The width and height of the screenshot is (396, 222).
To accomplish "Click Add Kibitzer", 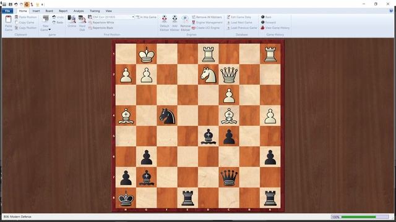I will click(174, 23).
